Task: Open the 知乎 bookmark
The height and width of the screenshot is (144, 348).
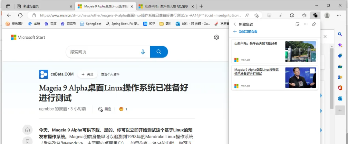Action: coord(149,24)
